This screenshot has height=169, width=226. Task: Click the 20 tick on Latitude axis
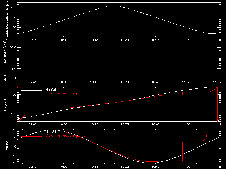point(14,138)
